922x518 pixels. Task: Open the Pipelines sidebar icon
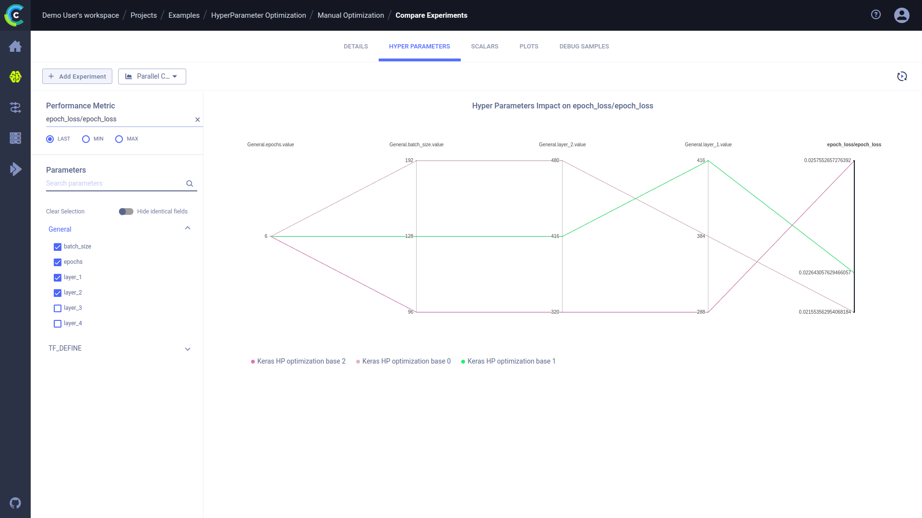15,107
